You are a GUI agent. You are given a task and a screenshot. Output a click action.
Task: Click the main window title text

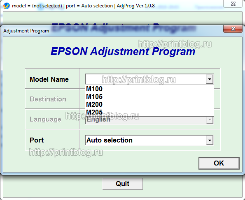(83, 6)
